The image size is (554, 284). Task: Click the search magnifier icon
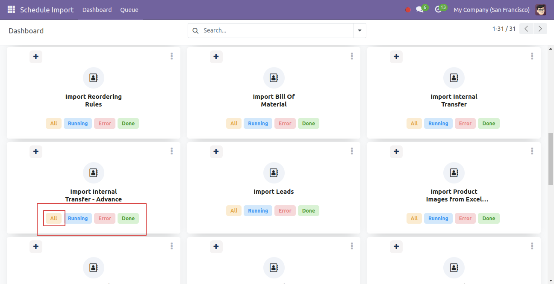(195, 30)
